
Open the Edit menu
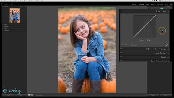point(13,1)
